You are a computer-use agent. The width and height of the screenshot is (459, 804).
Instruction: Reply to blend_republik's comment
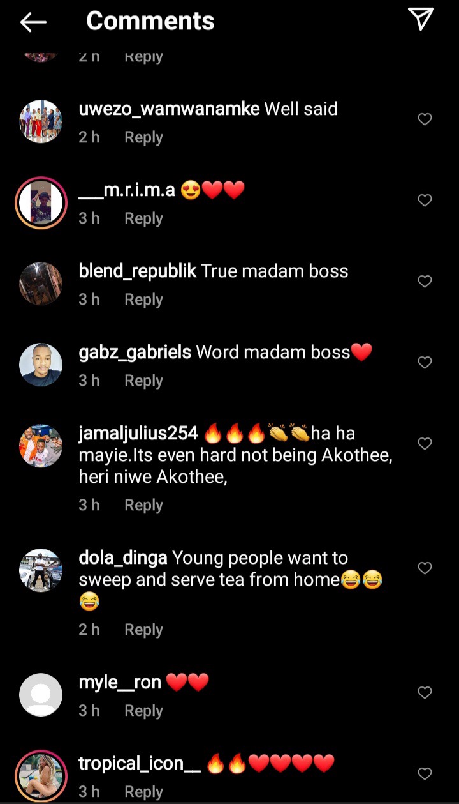pos(143,300)
